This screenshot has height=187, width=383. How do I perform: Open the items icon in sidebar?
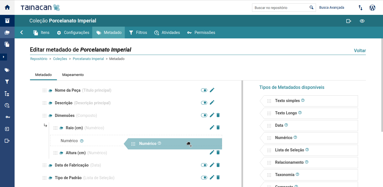[x=7, y=44]
